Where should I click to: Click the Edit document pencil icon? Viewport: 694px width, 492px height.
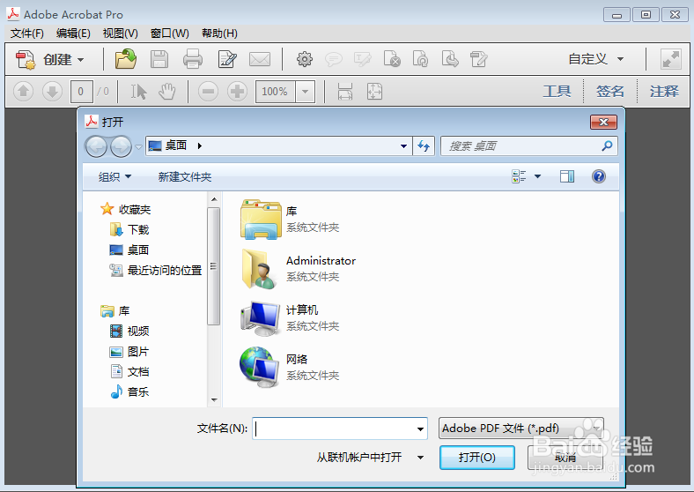[227, 59]
